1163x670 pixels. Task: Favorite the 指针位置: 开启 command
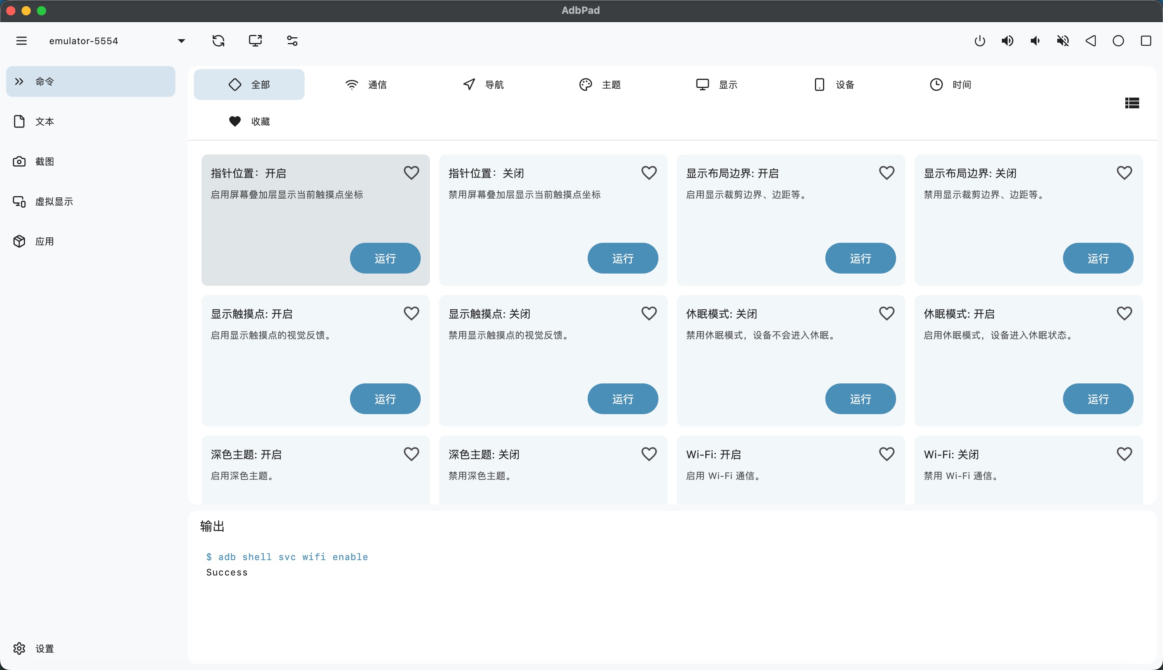point(411,173)
